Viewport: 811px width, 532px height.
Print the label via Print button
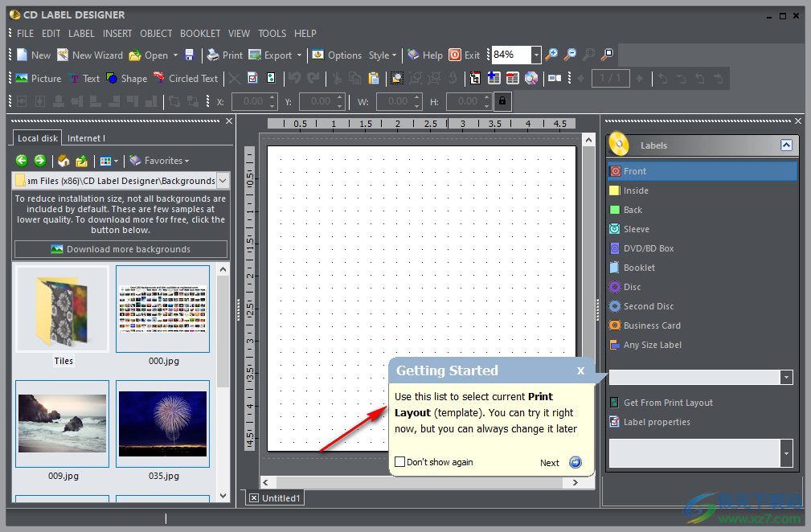(225, 55)
